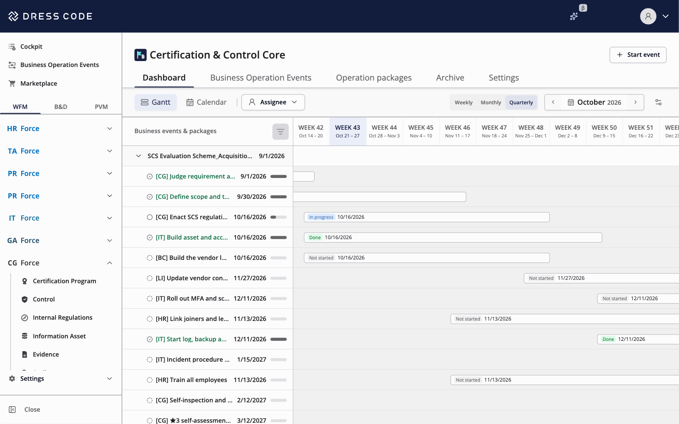Open Gantt display settings sliders icon
Image resolution: width=679 pixels, height=424 pixels.
click(658, 102)
